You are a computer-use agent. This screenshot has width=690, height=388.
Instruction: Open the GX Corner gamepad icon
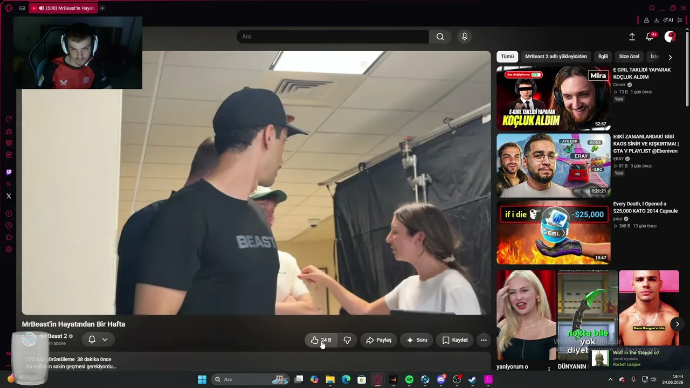click(x=22, y=8)
